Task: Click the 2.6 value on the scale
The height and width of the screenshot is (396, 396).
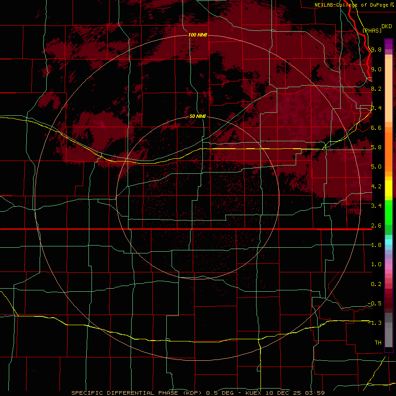Action: [x=376, y=226]
